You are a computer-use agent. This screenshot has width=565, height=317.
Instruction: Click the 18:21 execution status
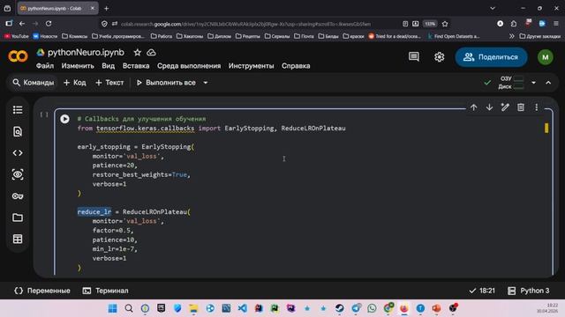pos(482,291)
